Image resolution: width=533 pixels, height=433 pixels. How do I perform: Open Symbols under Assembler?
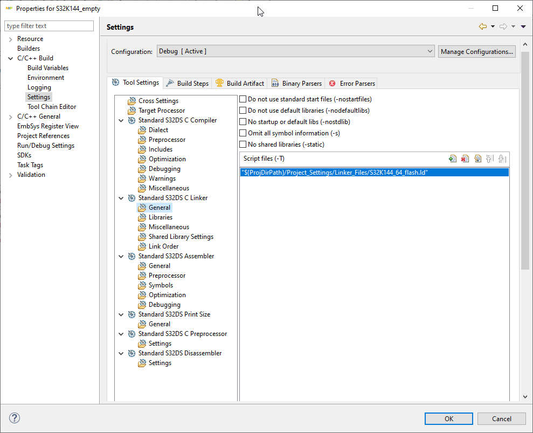pos(161,285)
